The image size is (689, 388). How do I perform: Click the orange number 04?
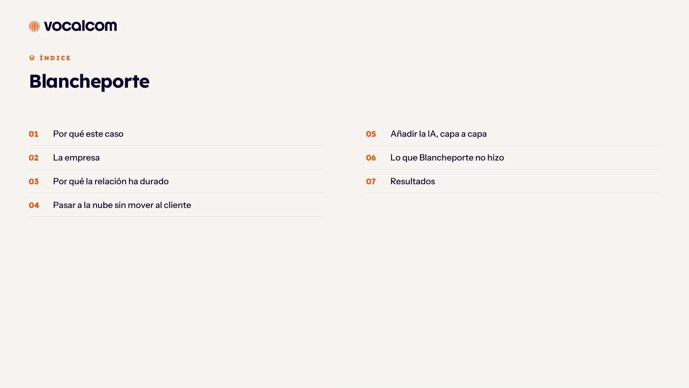[34, 205]
